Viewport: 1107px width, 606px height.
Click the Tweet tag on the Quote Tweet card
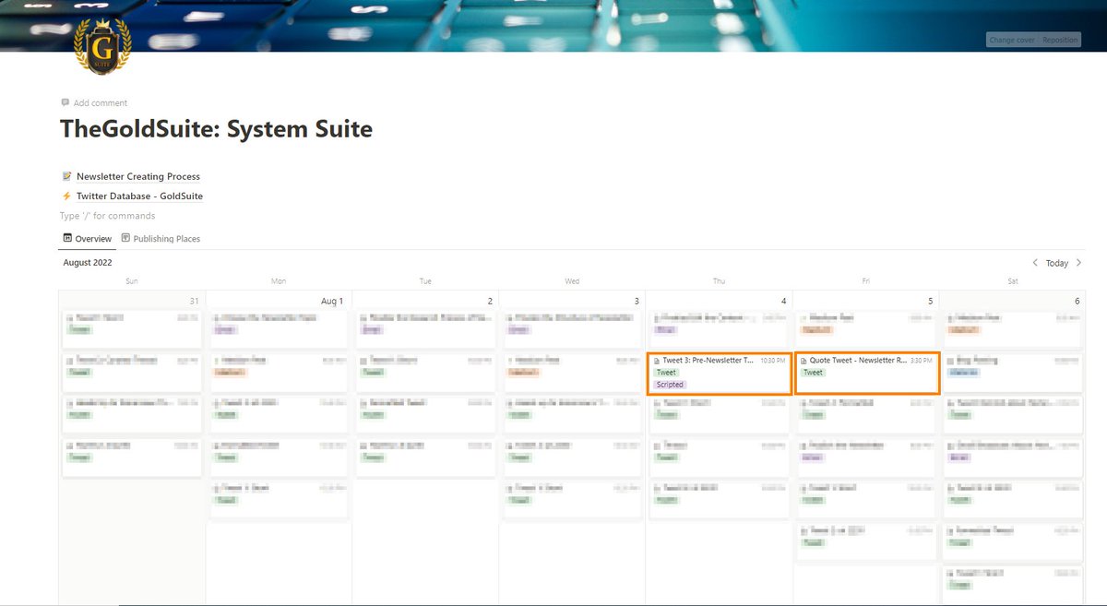[813, 373]
